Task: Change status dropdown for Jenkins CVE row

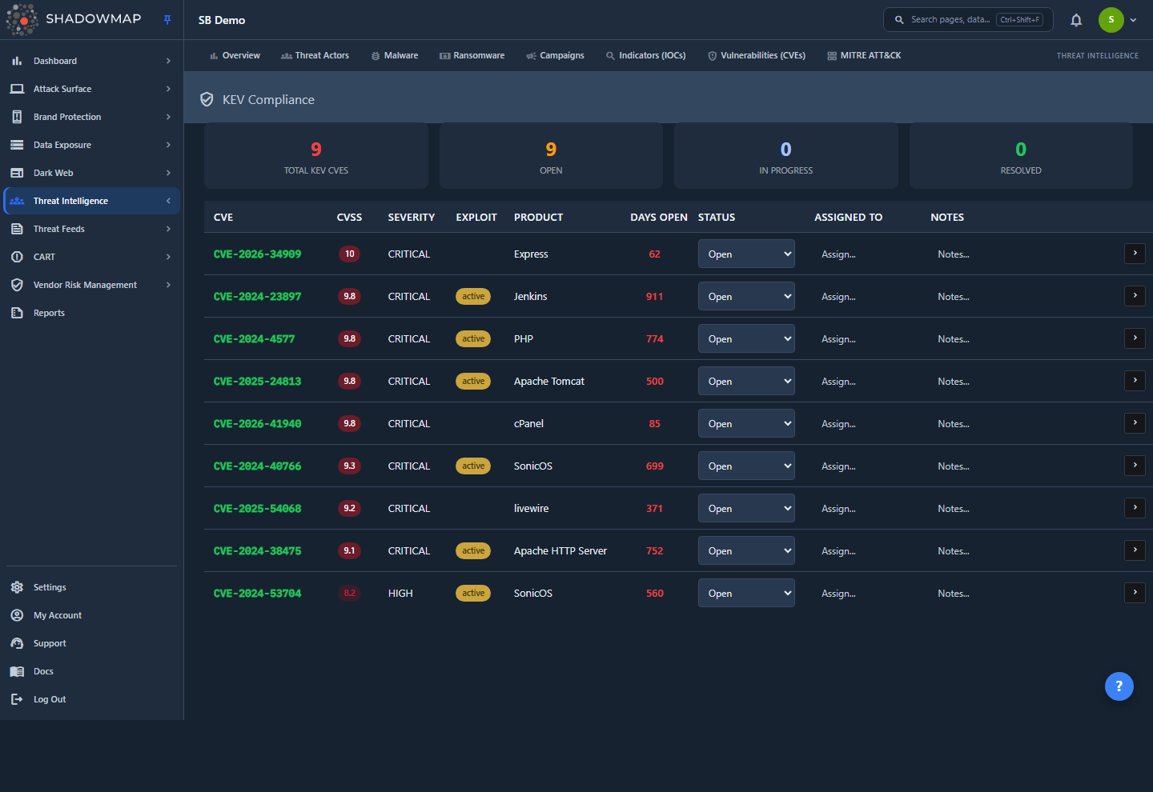Action: coord(746,296)
